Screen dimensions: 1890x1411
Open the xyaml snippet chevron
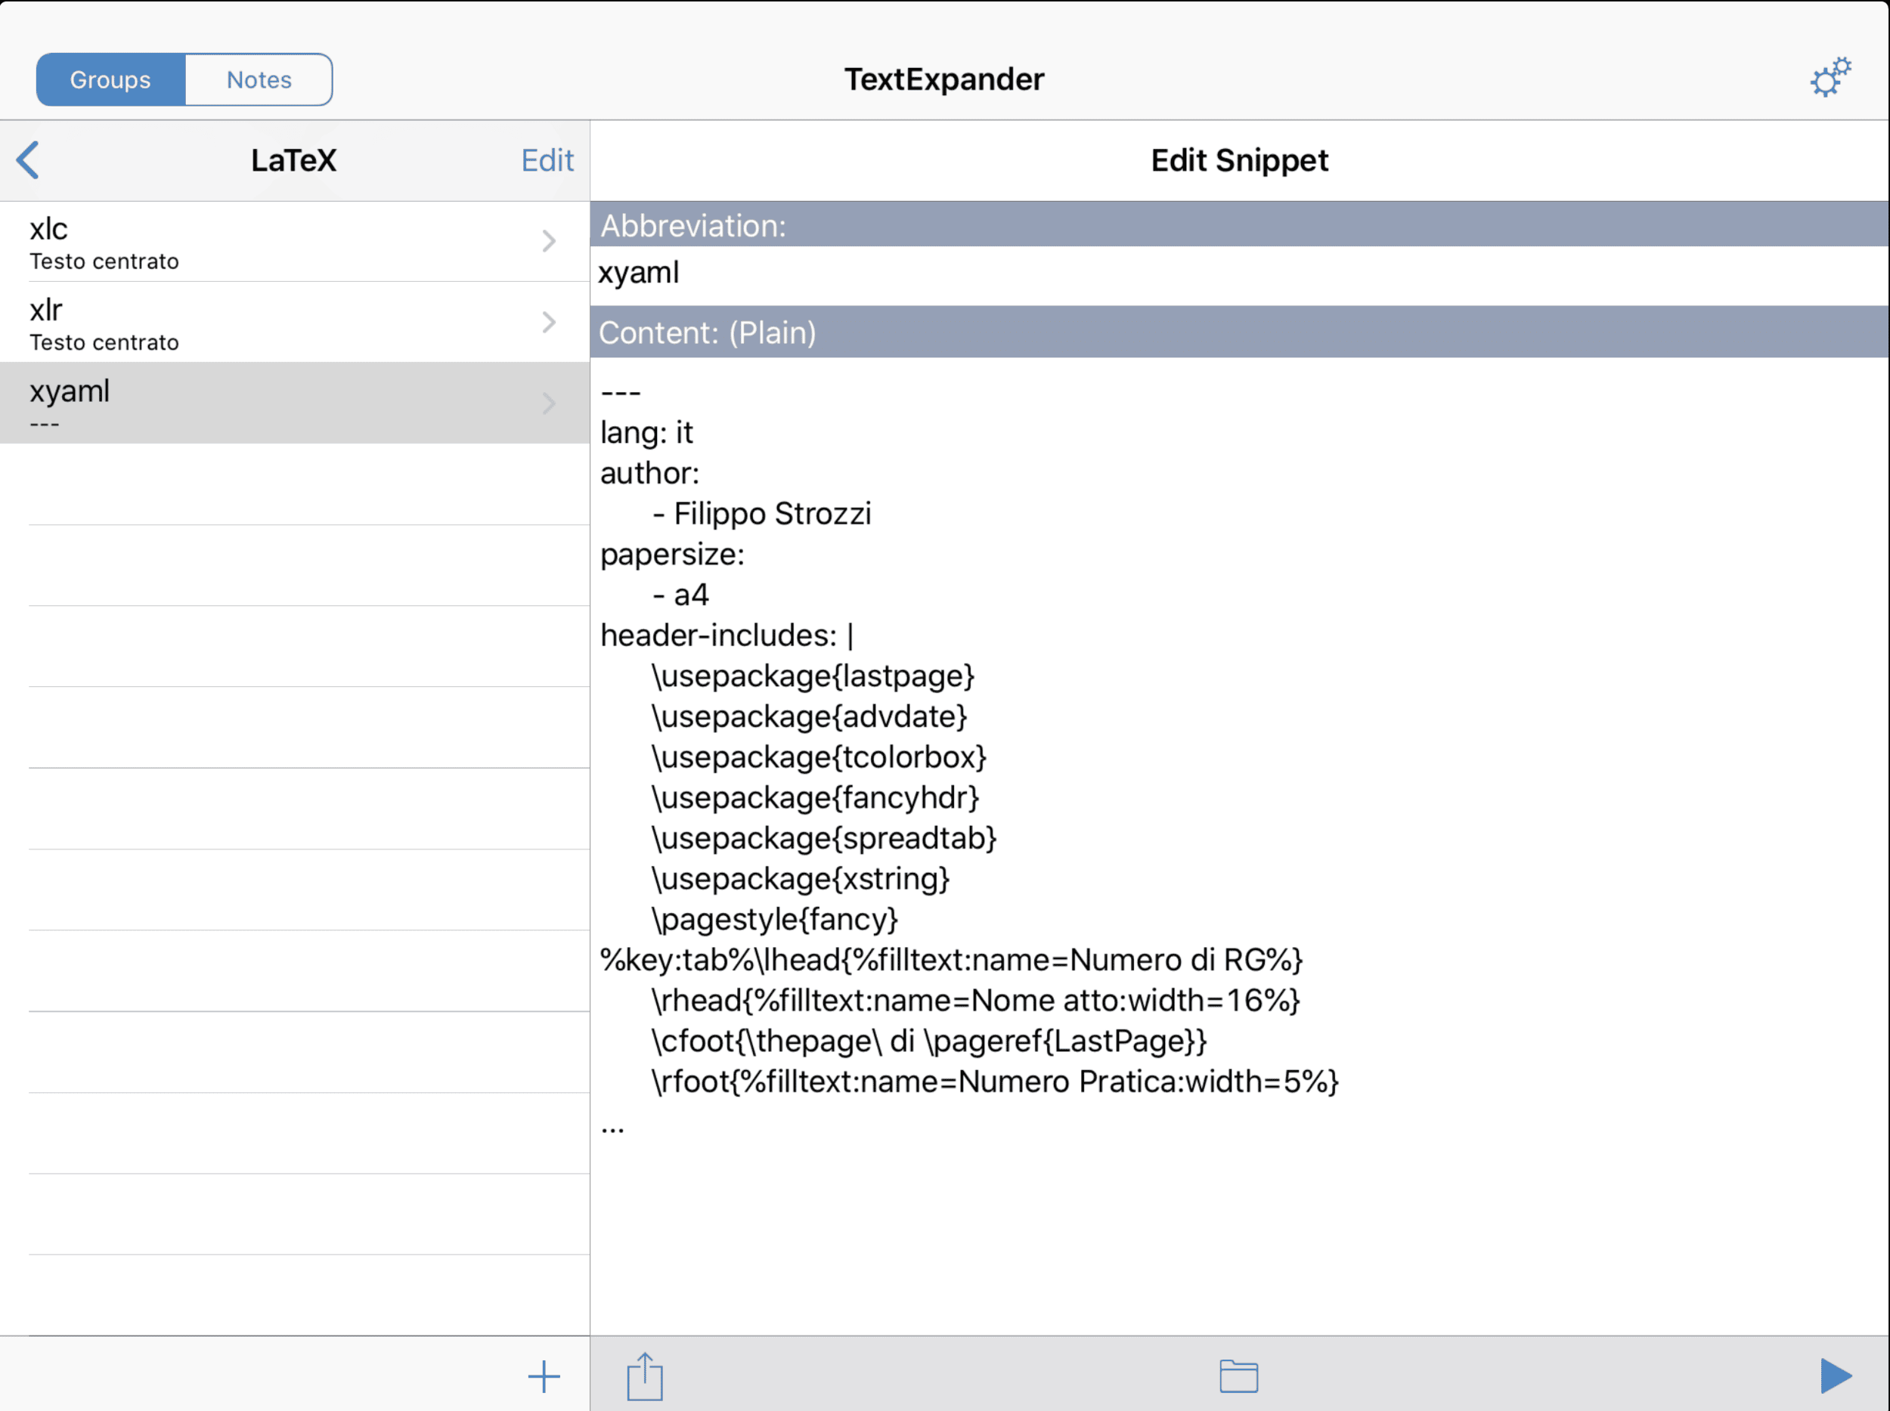(549, 403)
